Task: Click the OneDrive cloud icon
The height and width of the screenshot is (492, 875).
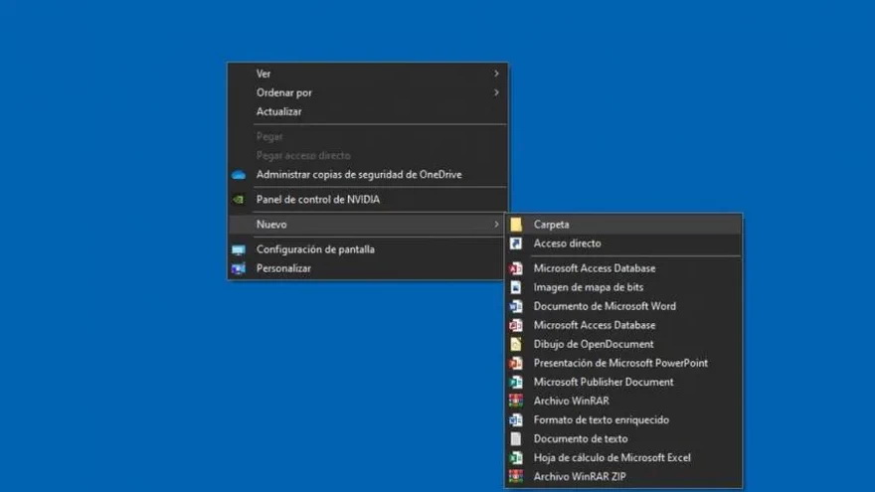Action: [239, 175]
